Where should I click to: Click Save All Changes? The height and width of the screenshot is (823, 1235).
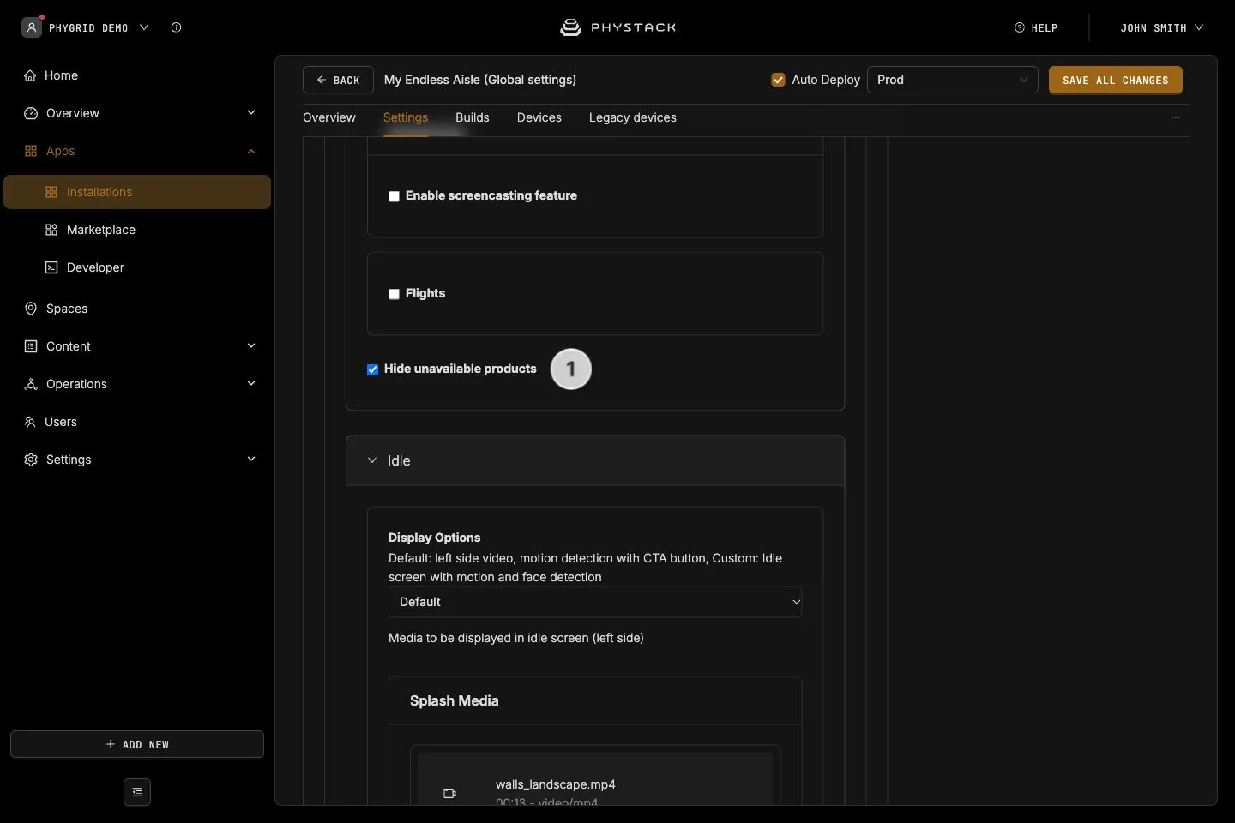pyautogui.click(x=1116, y=80)
